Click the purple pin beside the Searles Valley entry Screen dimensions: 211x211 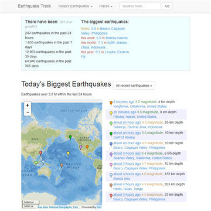(x=111, y=155)
